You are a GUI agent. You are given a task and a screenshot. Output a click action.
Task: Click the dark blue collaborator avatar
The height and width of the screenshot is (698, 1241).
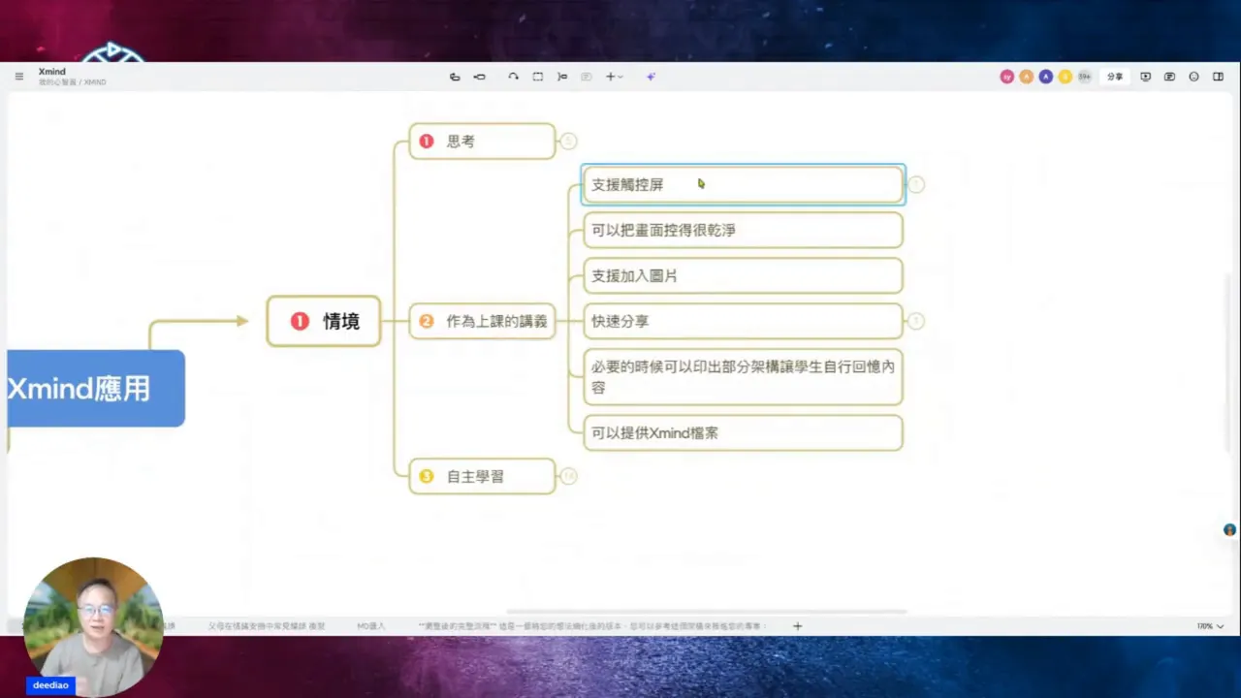coord(1045,77)
